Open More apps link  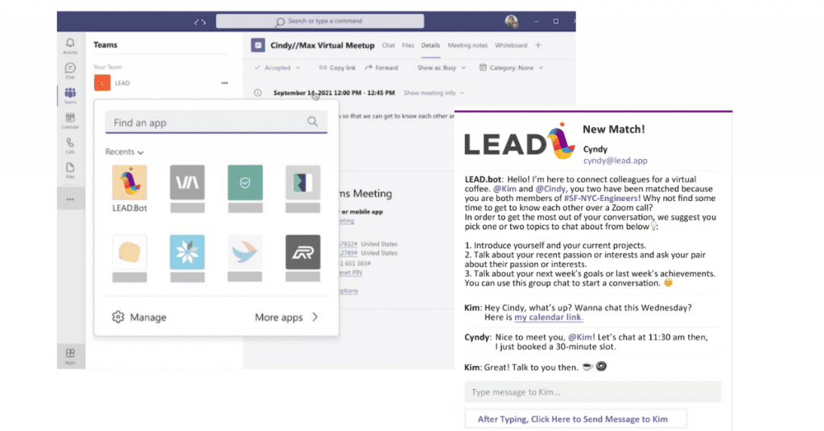pos(286,318)
